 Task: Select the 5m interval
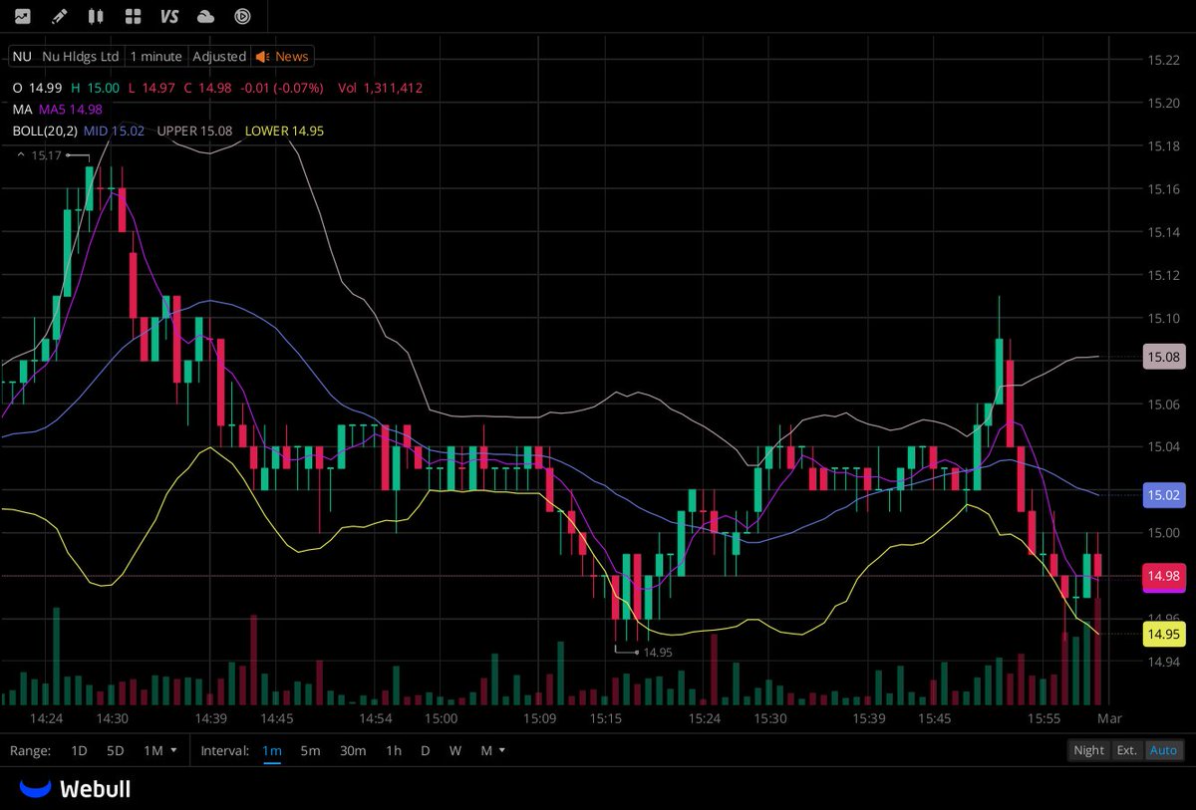click(311, 750)
